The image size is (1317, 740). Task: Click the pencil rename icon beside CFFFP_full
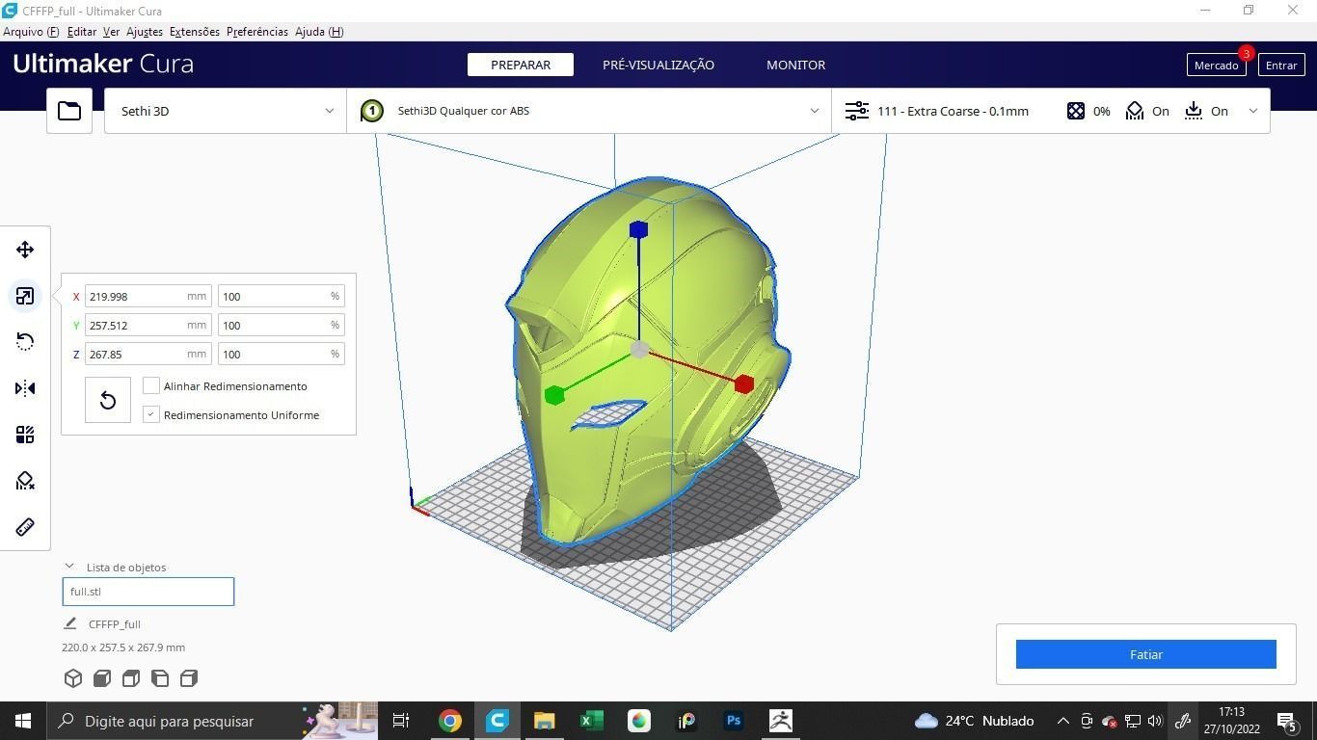pos(70,623)
